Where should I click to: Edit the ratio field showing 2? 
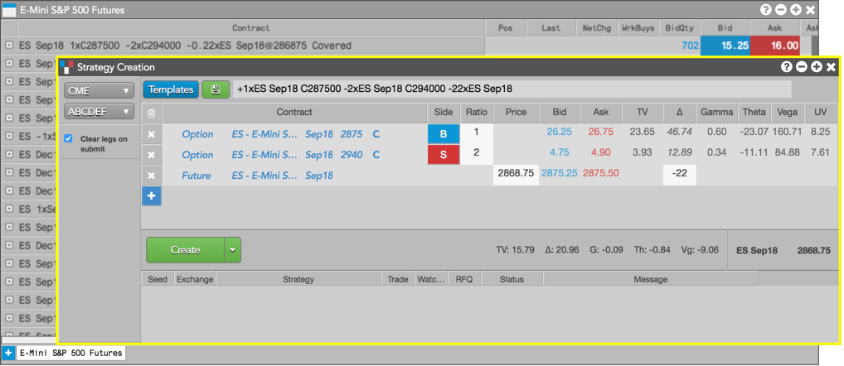pos(477,153)
